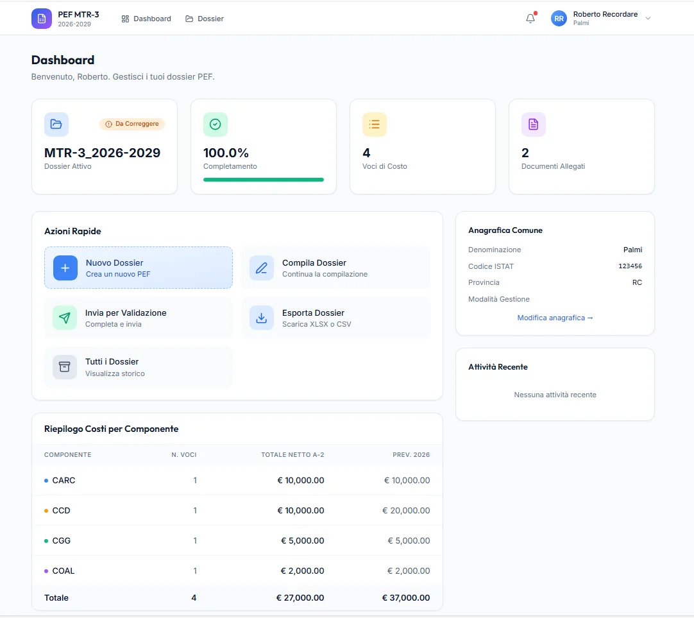Expand the Roberto Recordare user menu chevron
Image resolution: width=694 pixels, height=618 pixels.
[648, 19]
